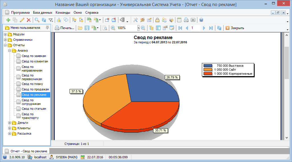Screen dimensions: 292x162
Task: Expand the Деньги reports folder
Action: click(10, 123)
